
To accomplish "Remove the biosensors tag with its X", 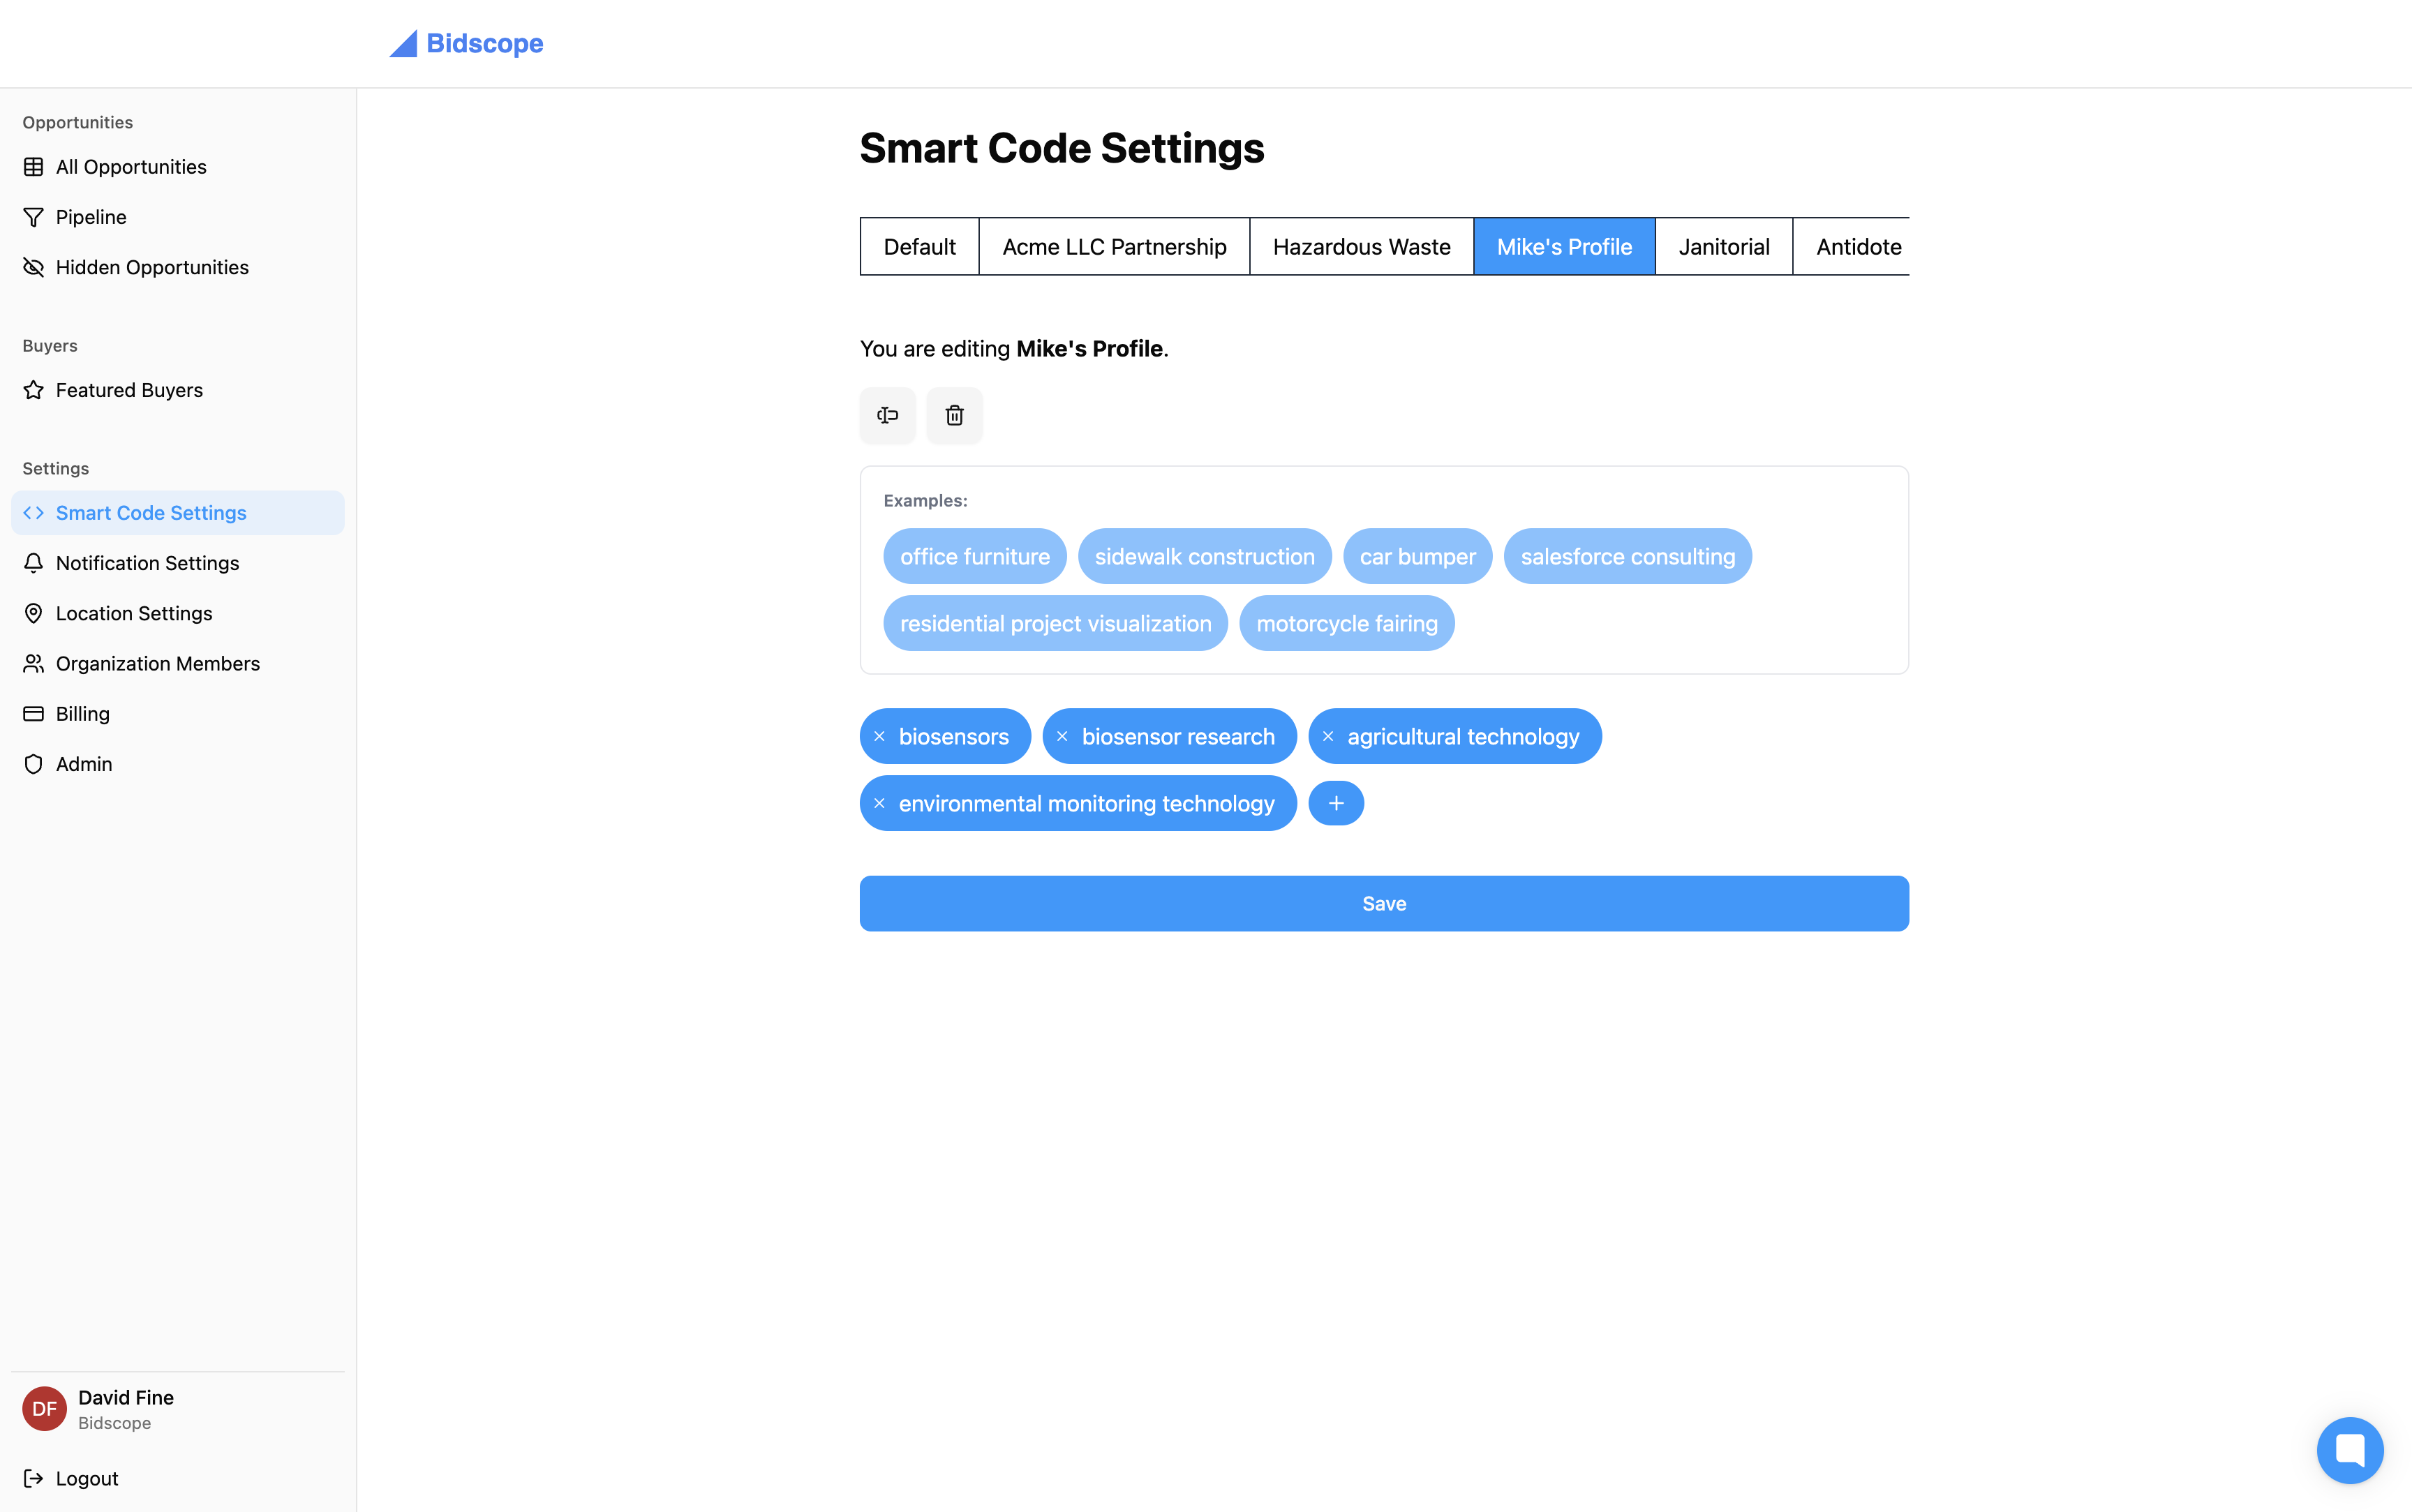I will coord(879,737).
